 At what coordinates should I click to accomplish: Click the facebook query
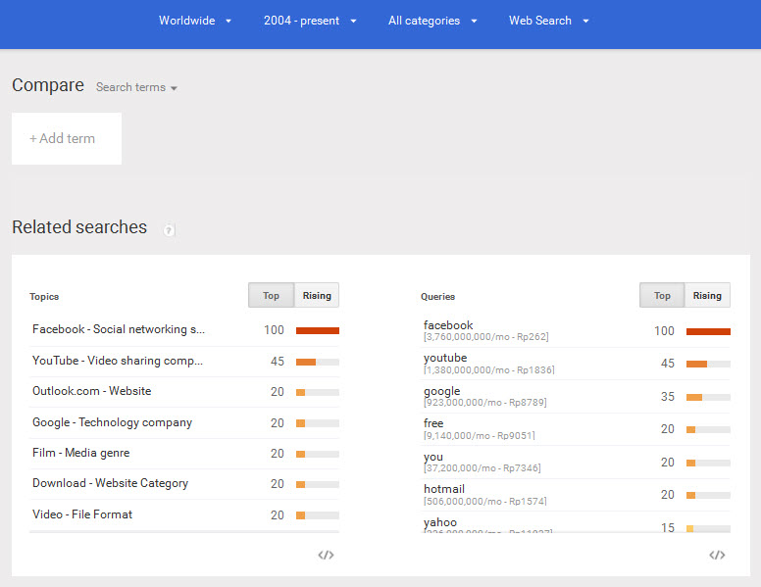[x=448, y=325]
